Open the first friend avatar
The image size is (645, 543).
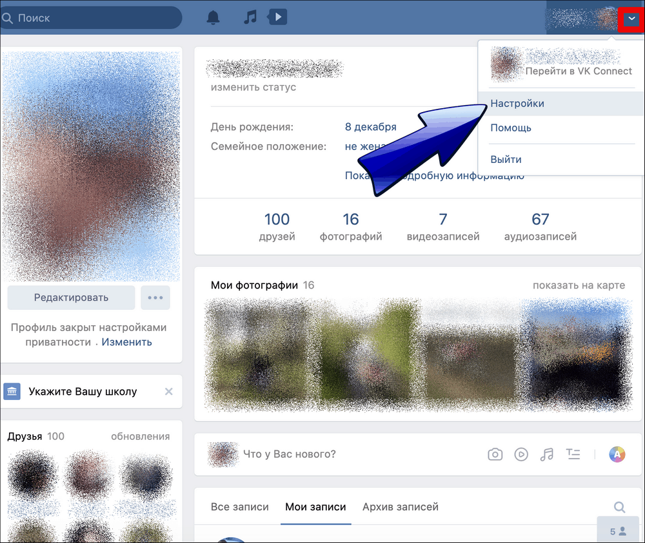33,475
